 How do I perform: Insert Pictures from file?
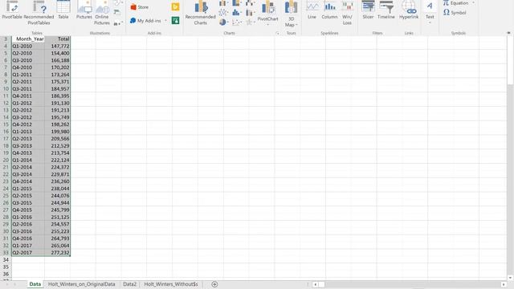(x=84, y=10)
